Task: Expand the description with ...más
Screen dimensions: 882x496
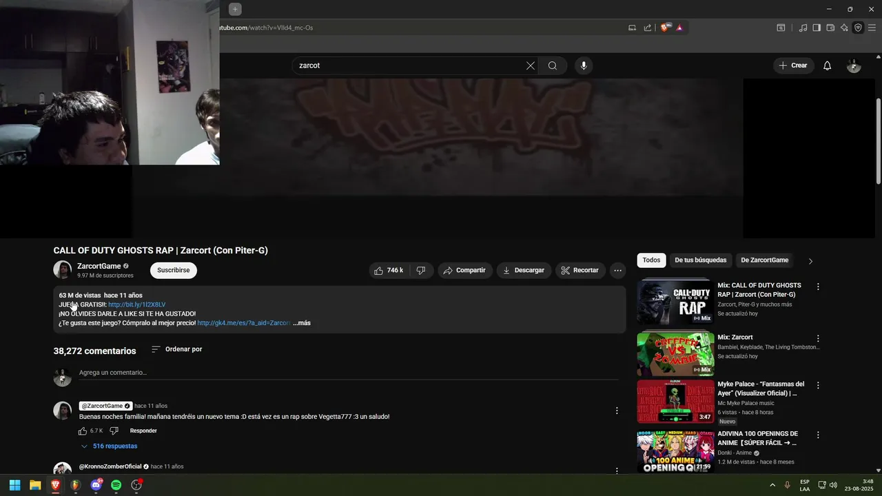Action: click(302, 323)
